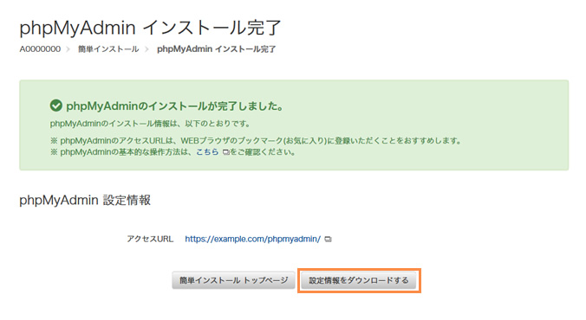Follow the こちら link for basic operations
This screenshot has width=586, height=320.
click(x=207, y=152)
